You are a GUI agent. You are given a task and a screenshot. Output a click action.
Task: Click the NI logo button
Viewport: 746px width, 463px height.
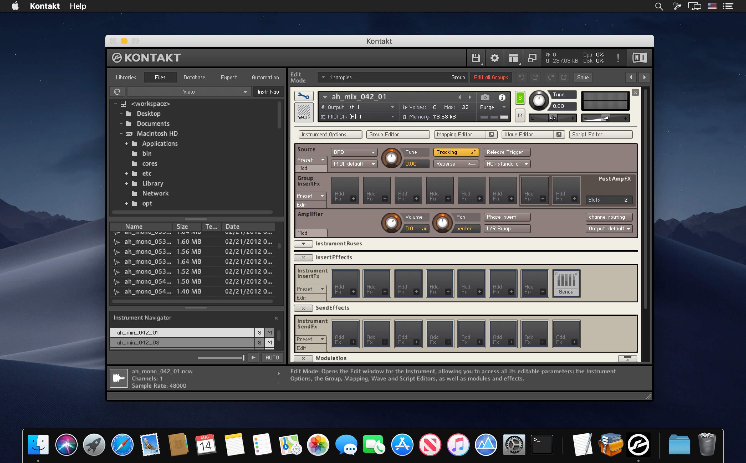640,58
